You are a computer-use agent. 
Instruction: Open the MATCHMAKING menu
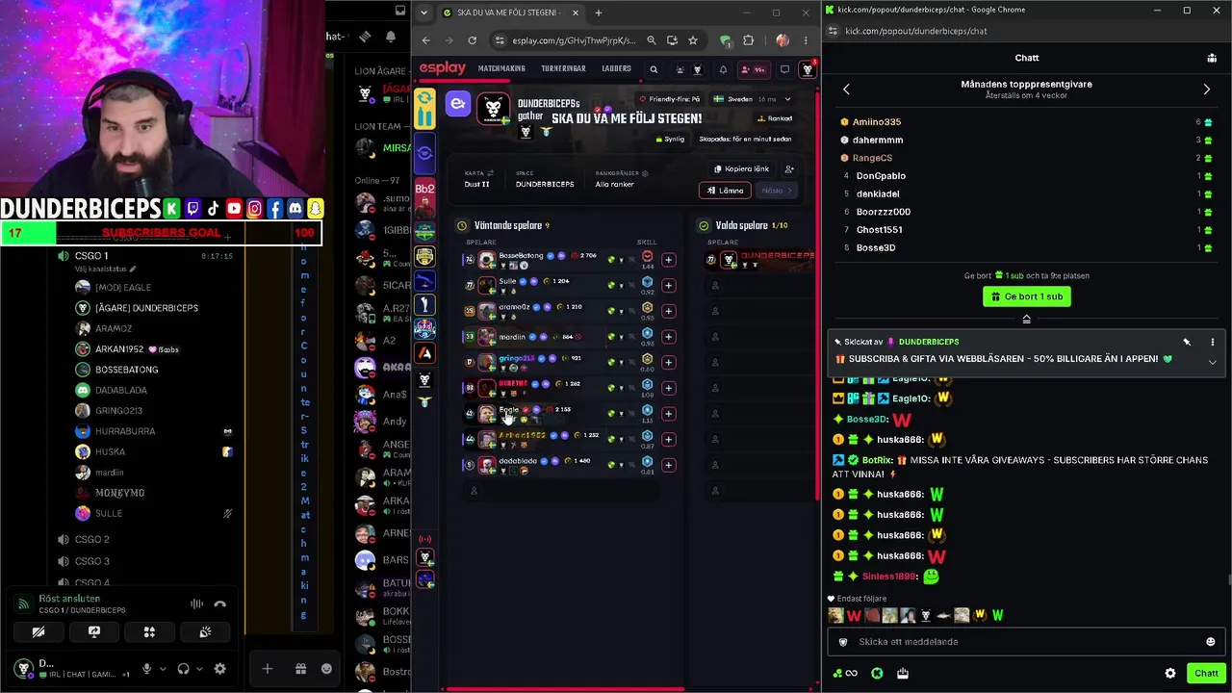[x=501, y=69]
